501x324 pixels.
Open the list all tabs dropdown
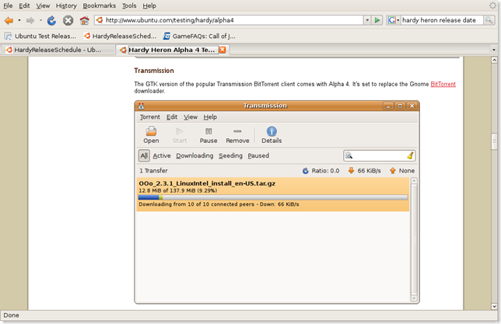(494, 50)
